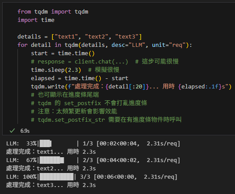The width and height of the screenshot is (235, 194).
Task: Click the output '處理完成：text2... 用時 2.3s'
Action: point(51,169)
